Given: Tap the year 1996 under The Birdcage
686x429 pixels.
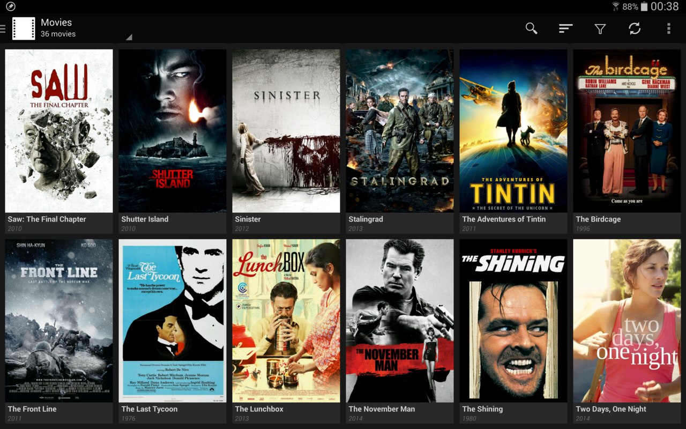Looking at the screenshot, I should [x=583, y=228].
